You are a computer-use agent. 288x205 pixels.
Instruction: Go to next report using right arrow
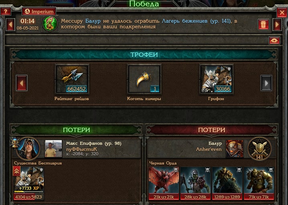(x=277, y=24)
